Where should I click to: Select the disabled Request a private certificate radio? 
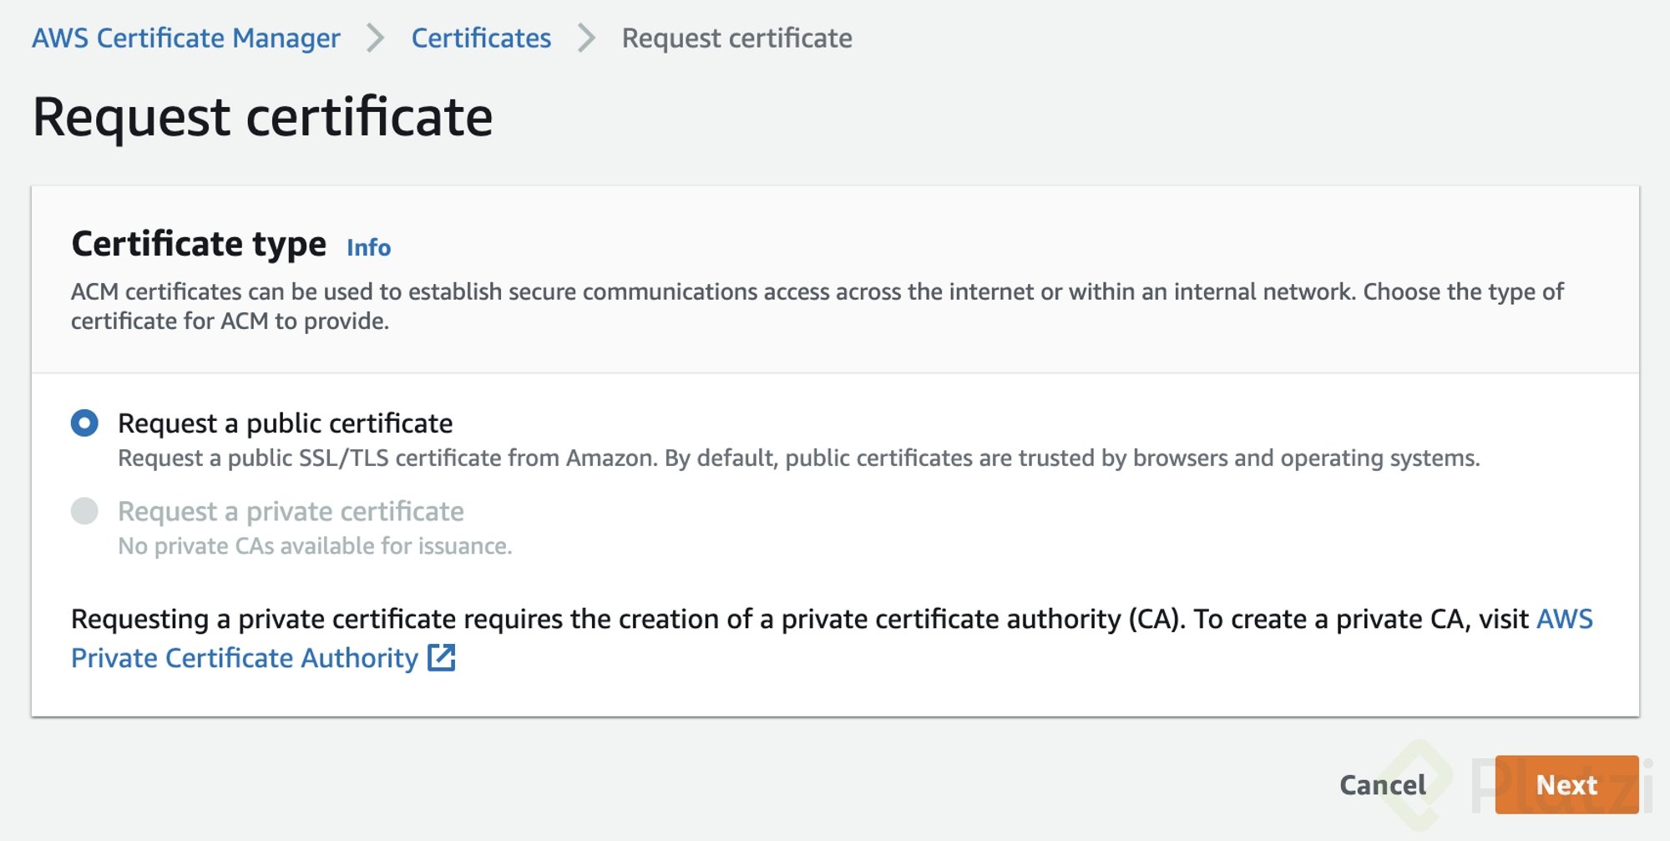(84, 511)
